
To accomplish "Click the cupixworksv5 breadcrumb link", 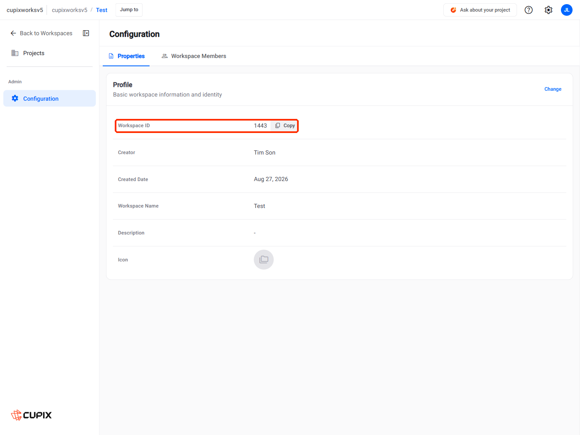I will click(70, 10).
